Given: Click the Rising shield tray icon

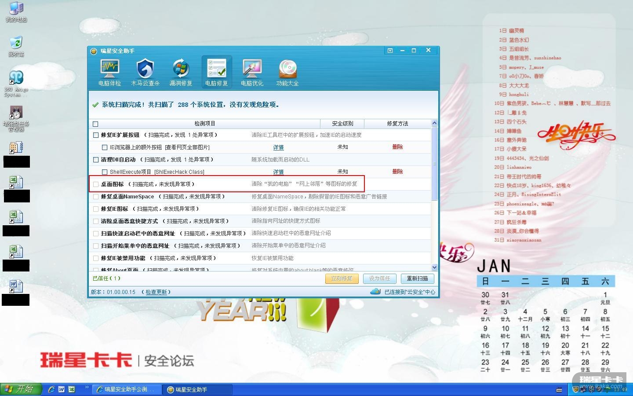Looking at the screenshot, I should pyautogui.click(x=575, y=389).
